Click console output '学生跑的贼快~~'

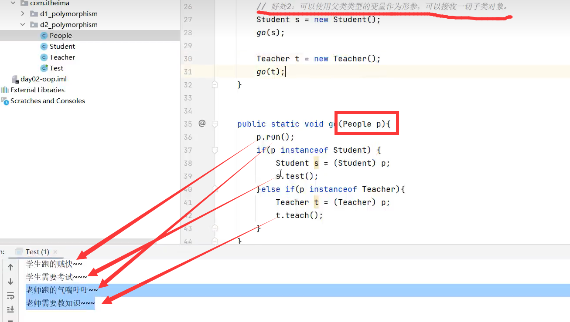[x=54, y=264]
